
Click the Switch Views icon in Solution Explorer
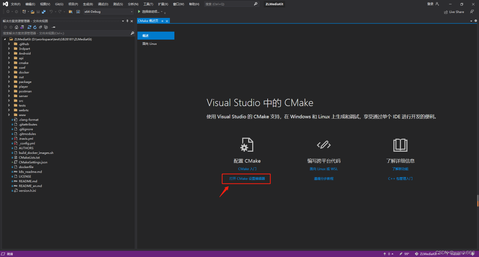(22, 27)
